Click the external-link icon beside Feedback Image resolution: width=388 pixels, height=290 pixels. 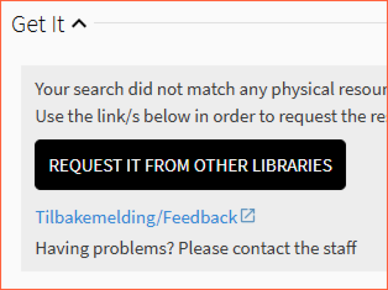[x=248, y=216]
